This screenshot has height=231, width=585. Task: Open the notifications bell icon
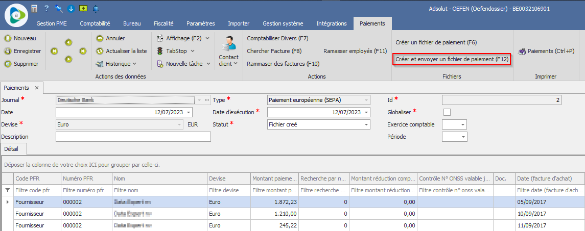click(96, 8)
